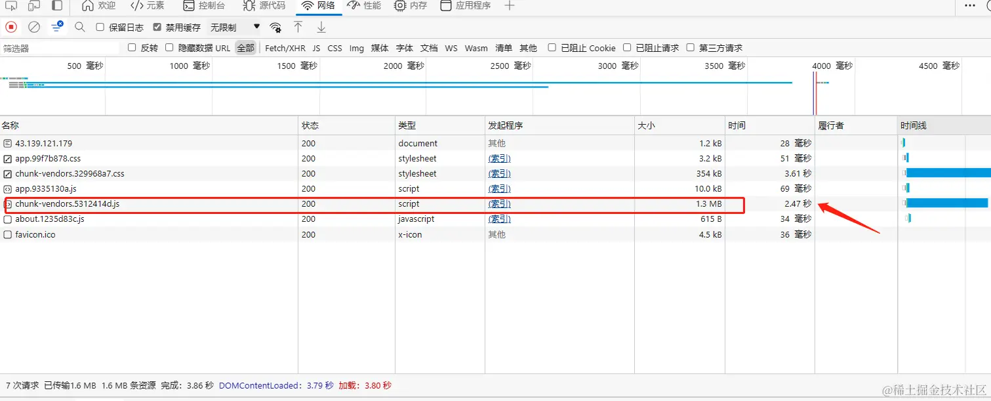Click document icon beside 43.139.121.179
The image size is (991, 401).
point(7,143)
